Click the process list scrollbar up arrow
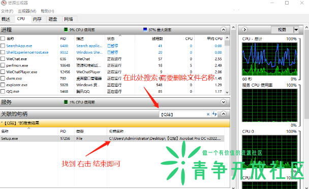 tap(227, 37)
